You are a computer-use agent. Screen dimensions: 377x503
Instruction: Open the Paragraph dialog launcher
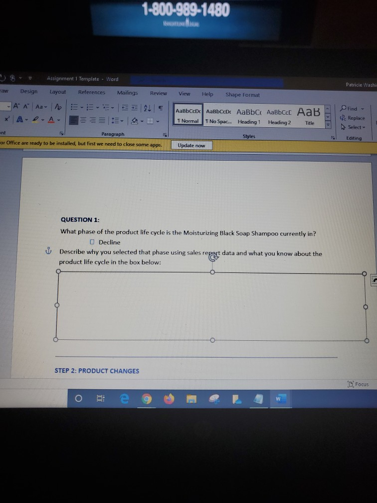click(x=165, y=135)
